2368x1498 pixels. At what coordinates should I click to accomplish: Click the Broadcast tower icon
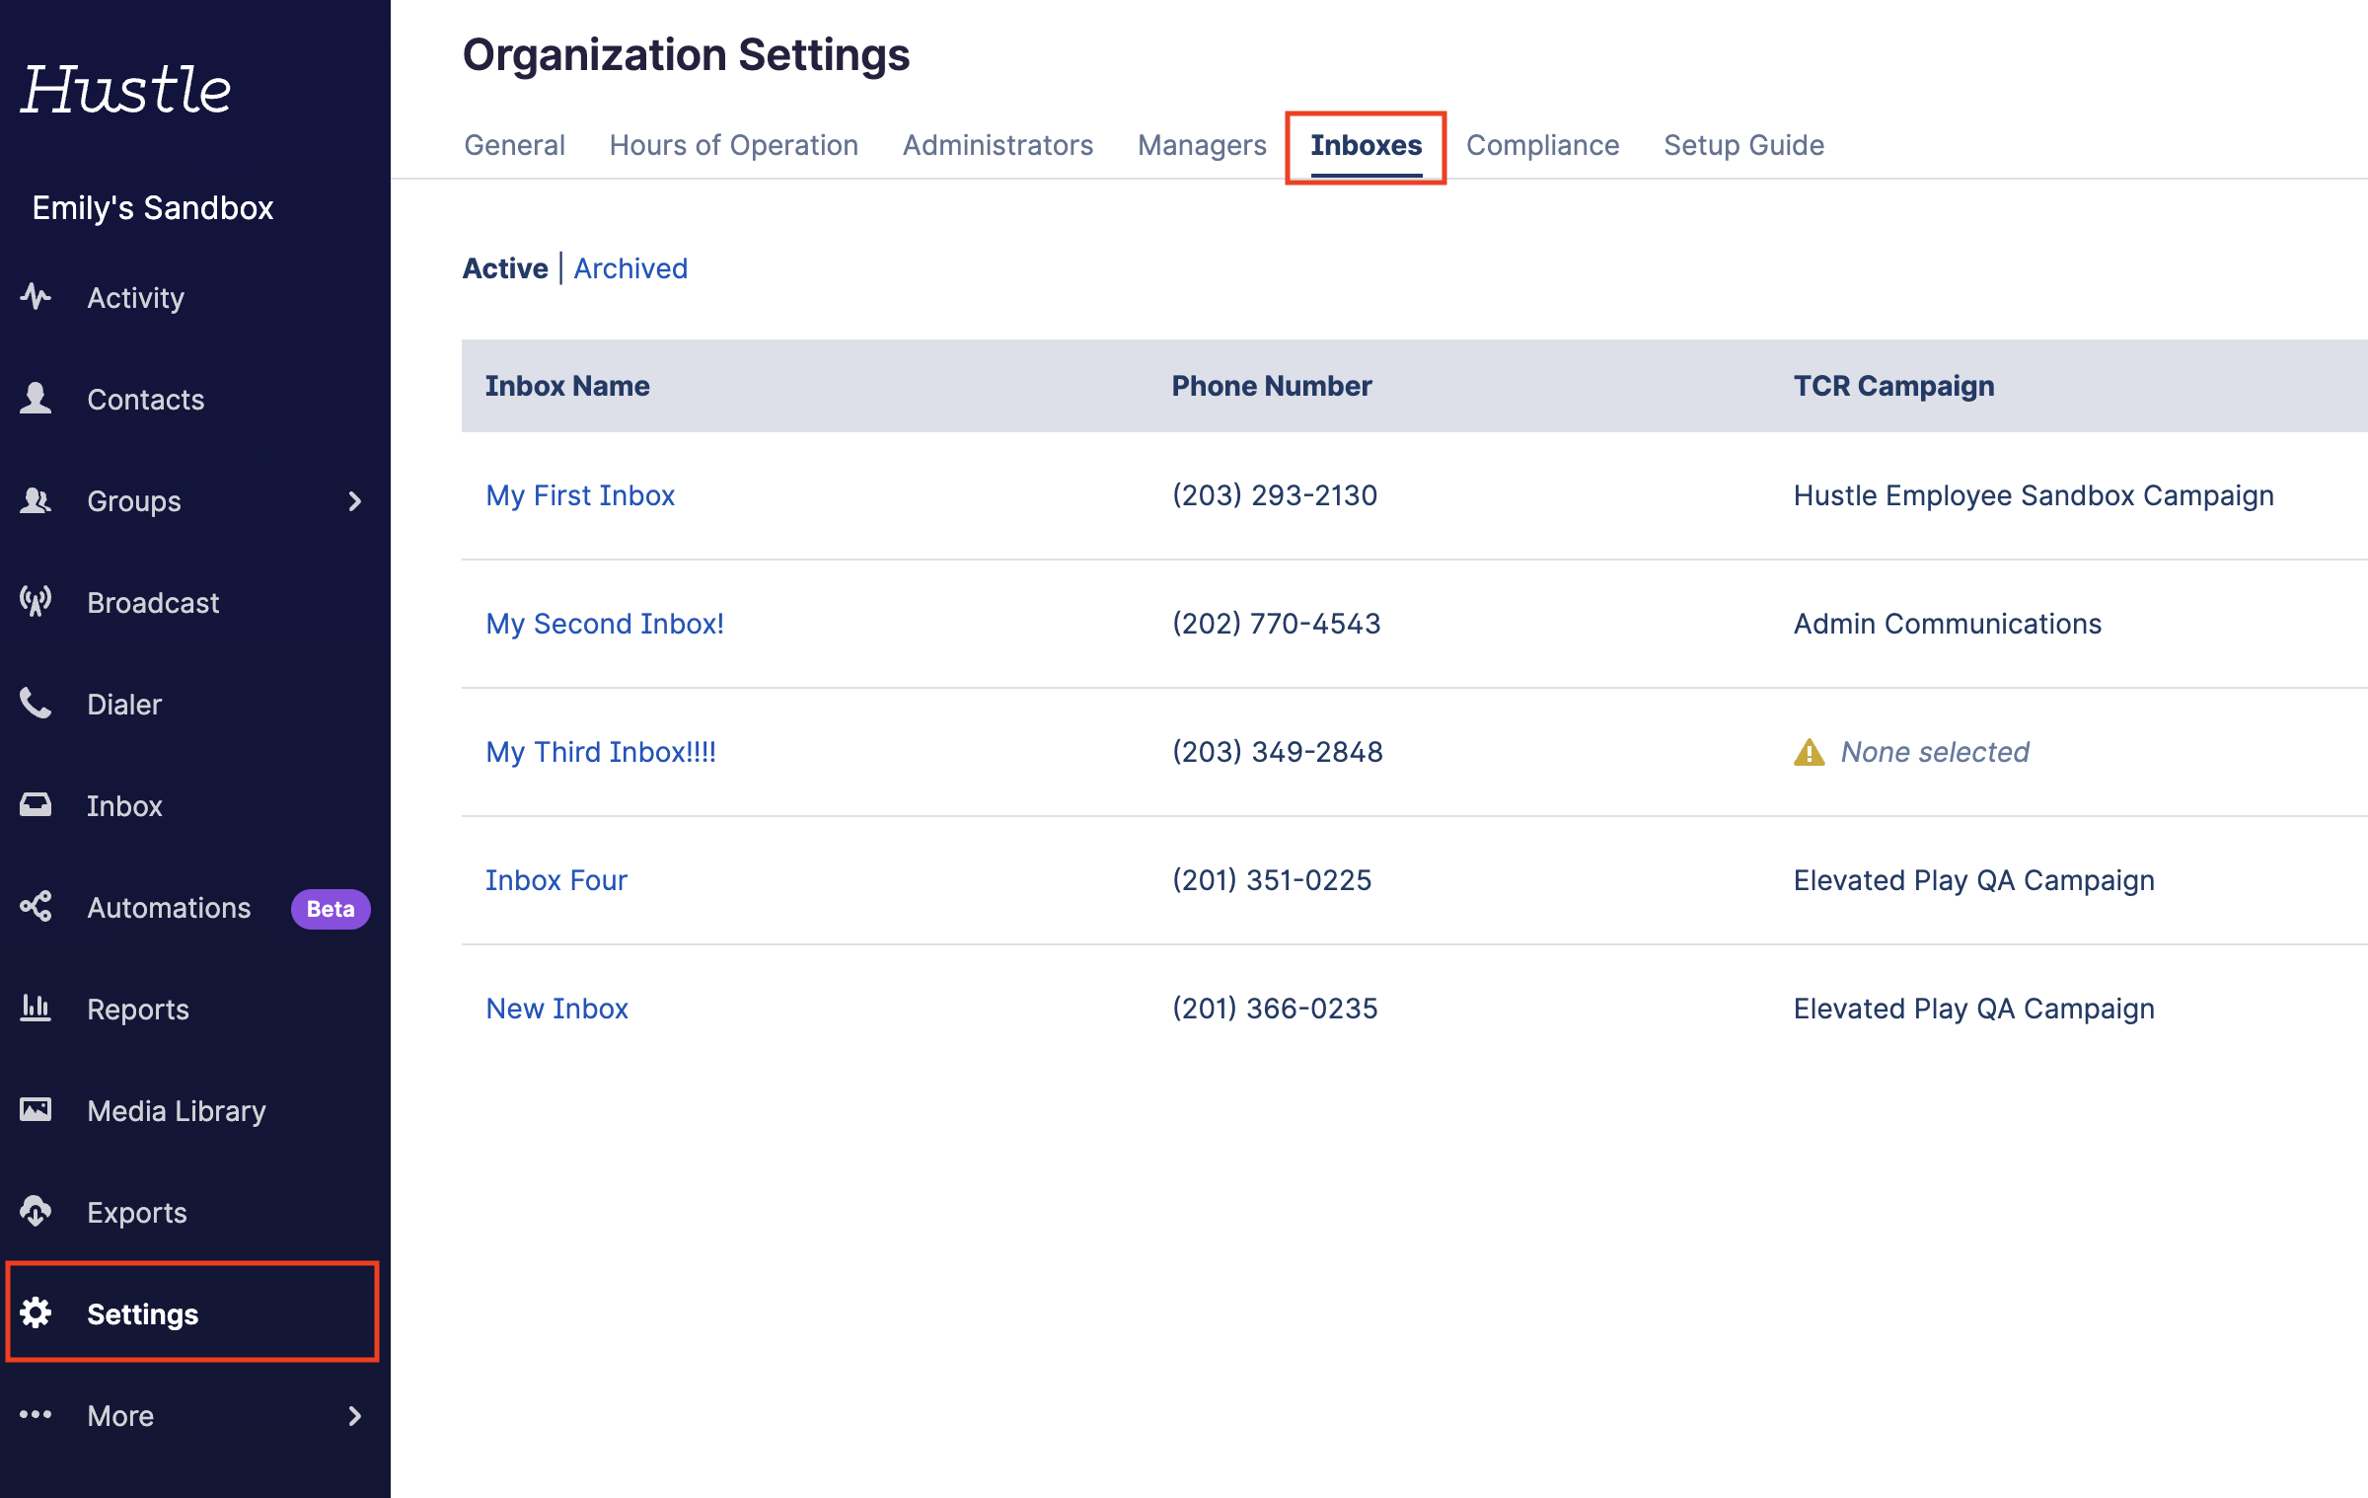(x=36, y=601)
